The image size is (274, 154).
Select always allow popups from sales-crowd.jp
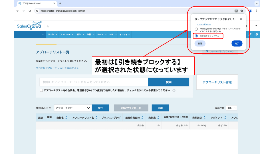tap(196, 29)
